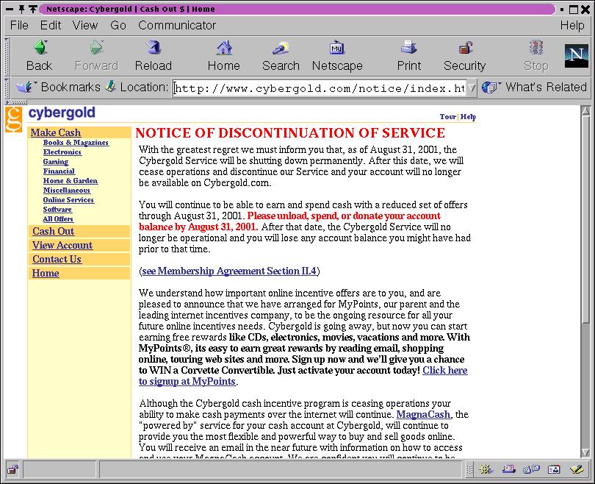Click the Cash Out sidebar link

pyautogui.click(x=53, y=231)
